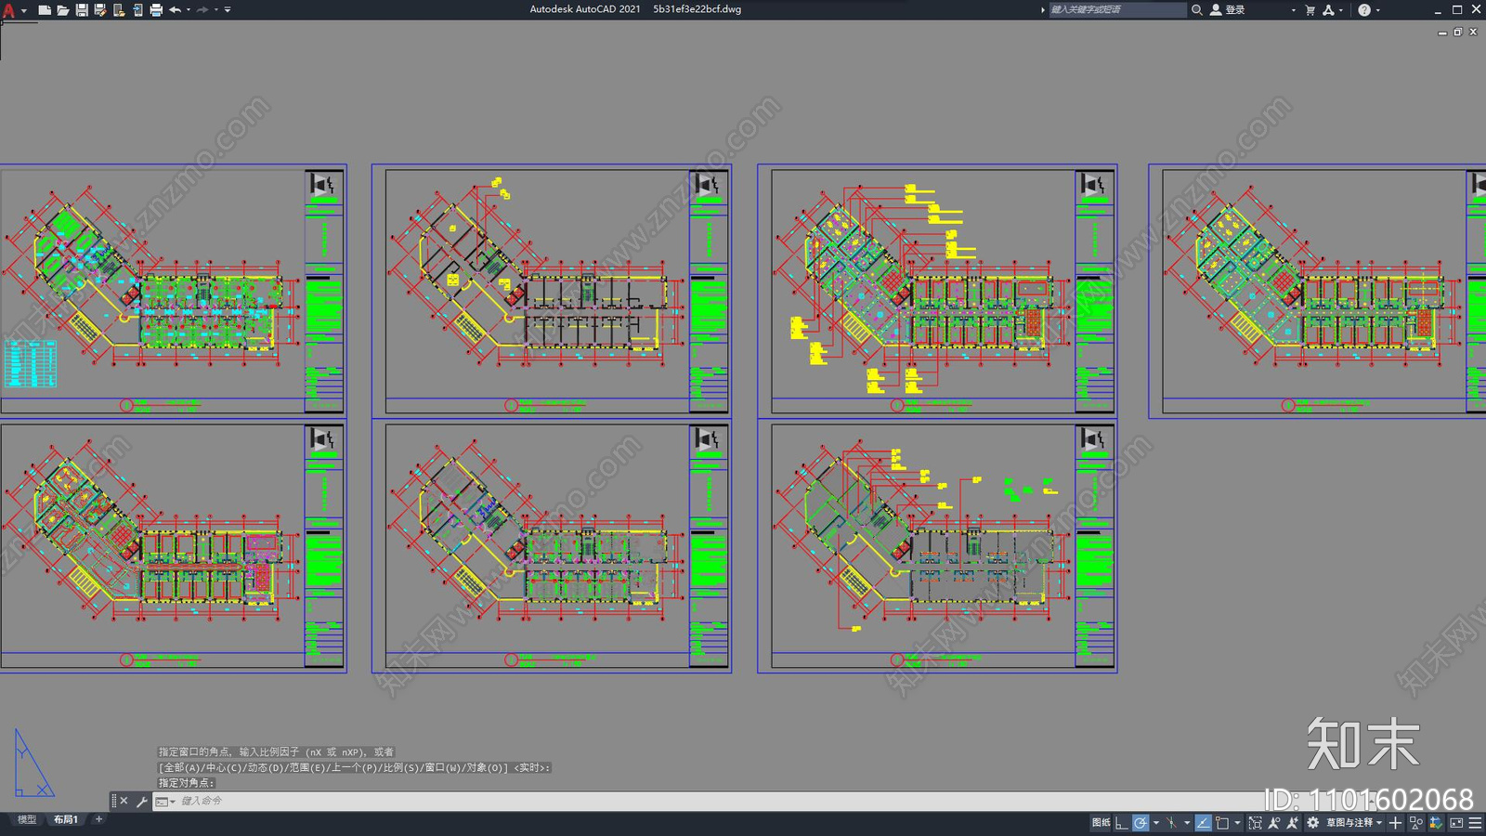Open the status bar Customization menu icon
Screen dimensions: 1486x836
coord(1475,823)
